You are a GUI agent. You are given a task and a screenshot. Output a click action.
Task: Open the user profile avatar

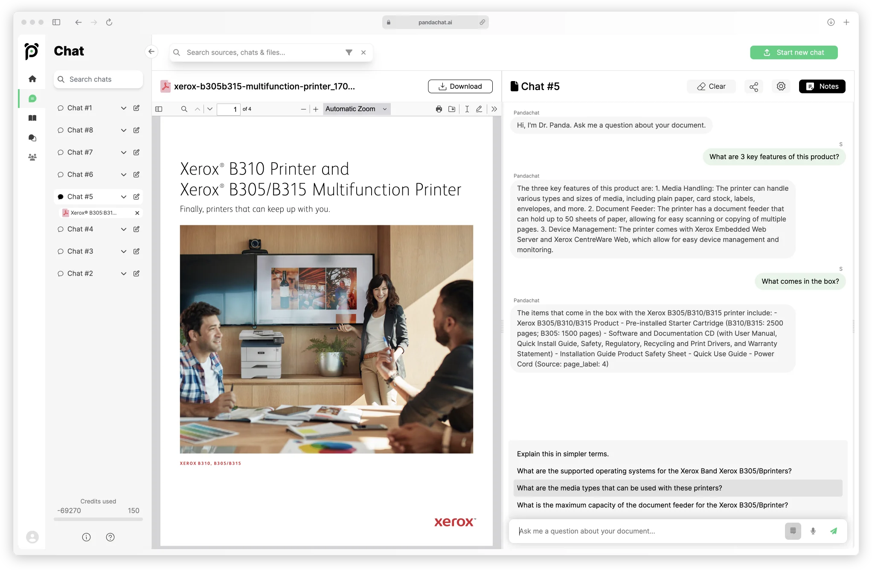[32, 537]
